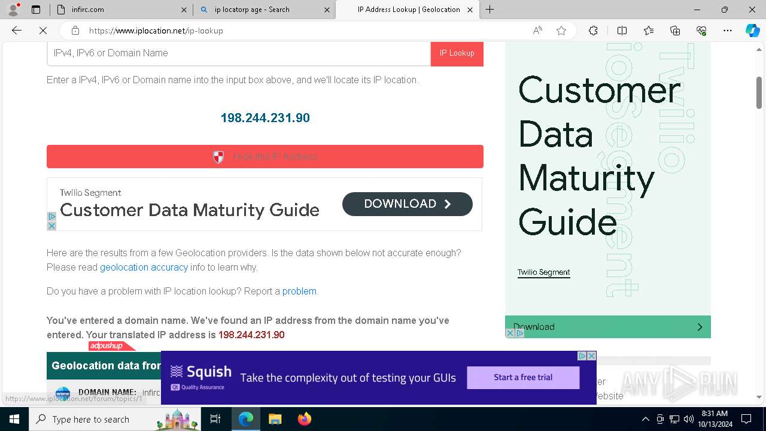Focus the IPv4, IPv6 or Domain Name field
The width and height of the screenshot is (766, 431).
239,53
